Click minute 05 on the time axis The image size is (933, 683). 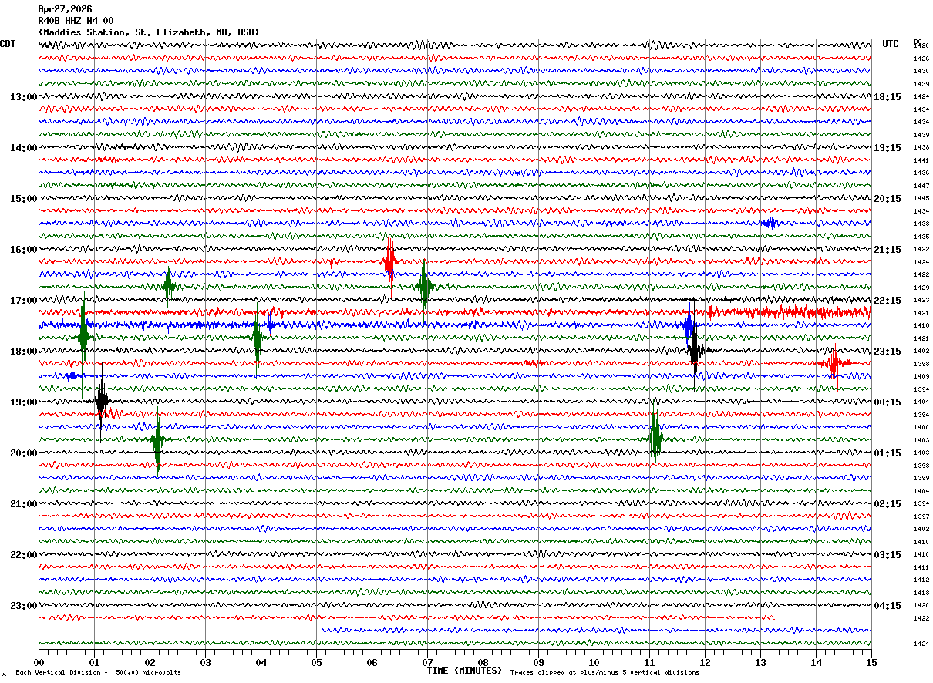click(x=316, y=662)
